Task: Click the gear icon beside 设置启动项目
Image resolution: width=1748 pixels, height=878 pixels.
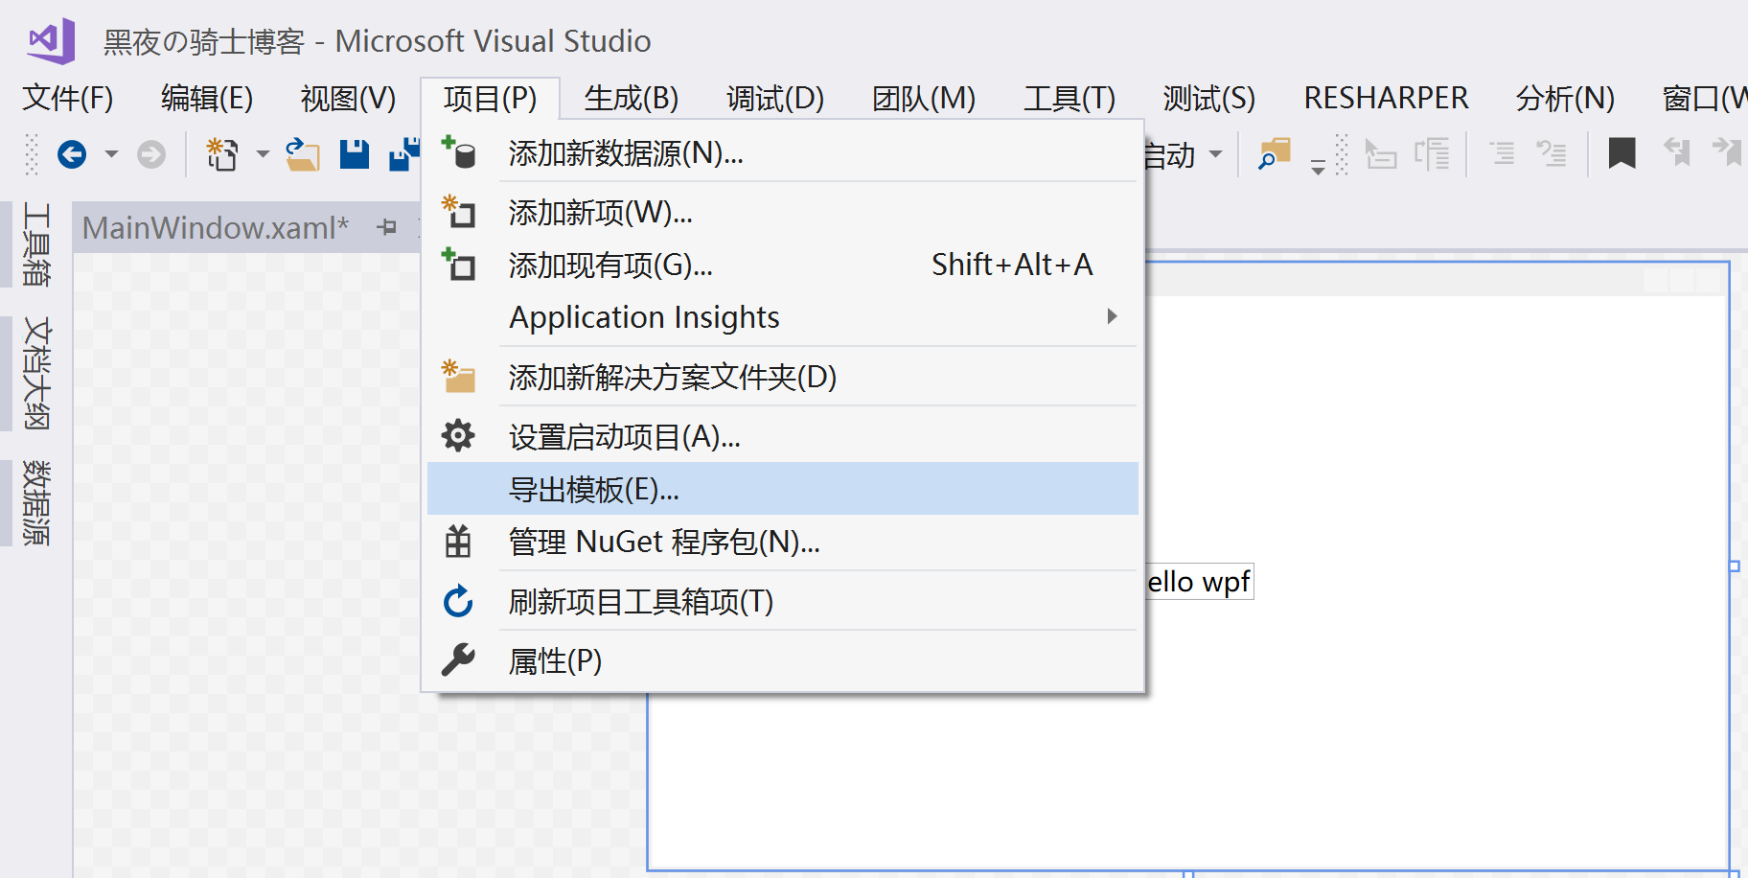Action: pyautogui.click(x=458, y=436)
